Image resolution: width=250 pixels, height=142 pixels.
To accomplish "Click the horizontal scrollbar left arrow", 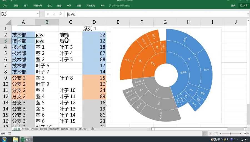I will pyautogui.click(x=153, y=129).
